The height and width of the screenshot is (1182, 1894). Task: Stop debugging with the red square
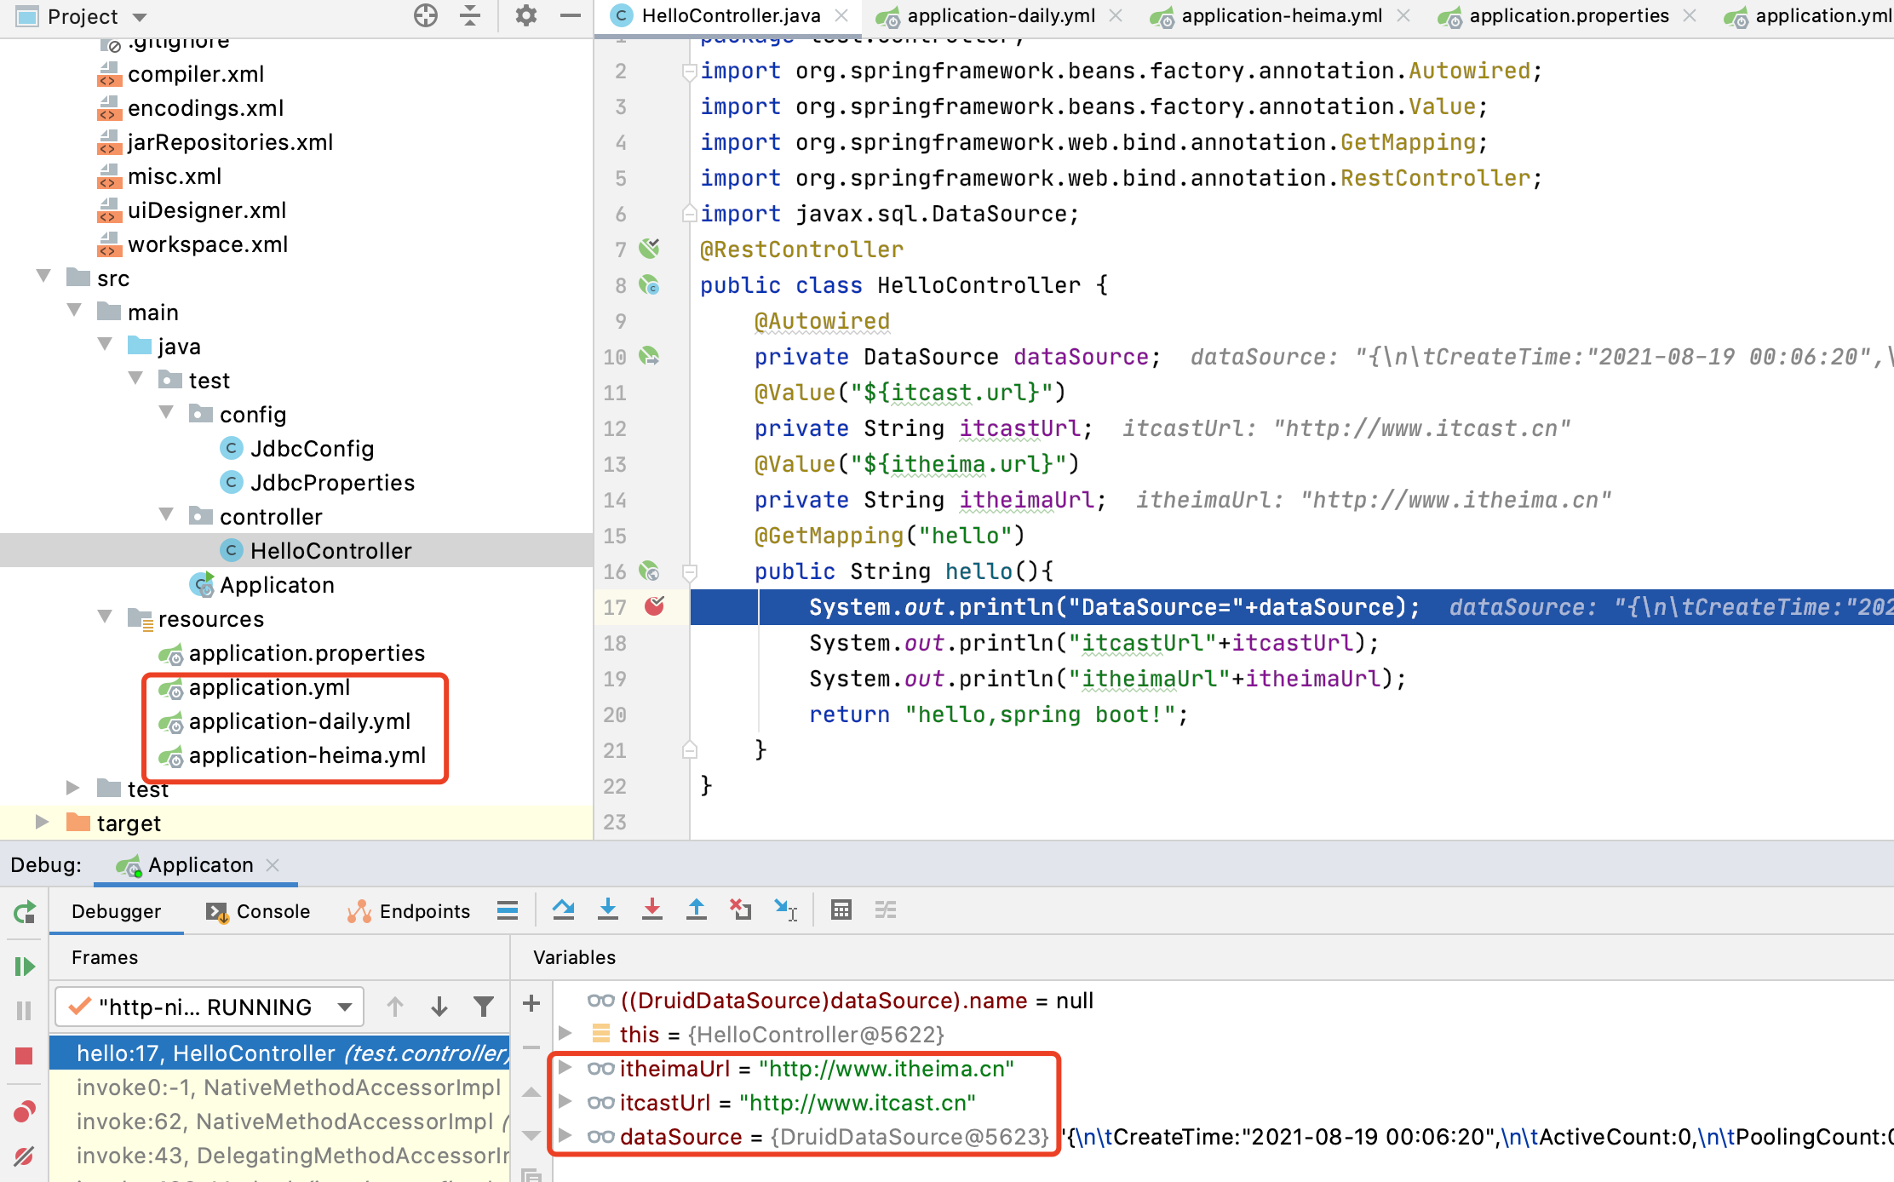[24, 1056]
